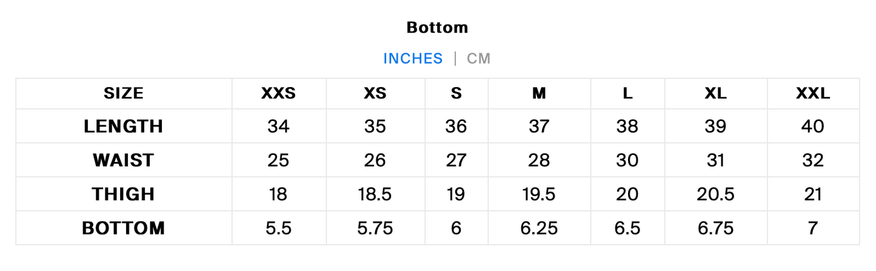Screen dimensions: 876x271
Task: Click waist value 32 for XXL
Action: click(x=813, y=160)
